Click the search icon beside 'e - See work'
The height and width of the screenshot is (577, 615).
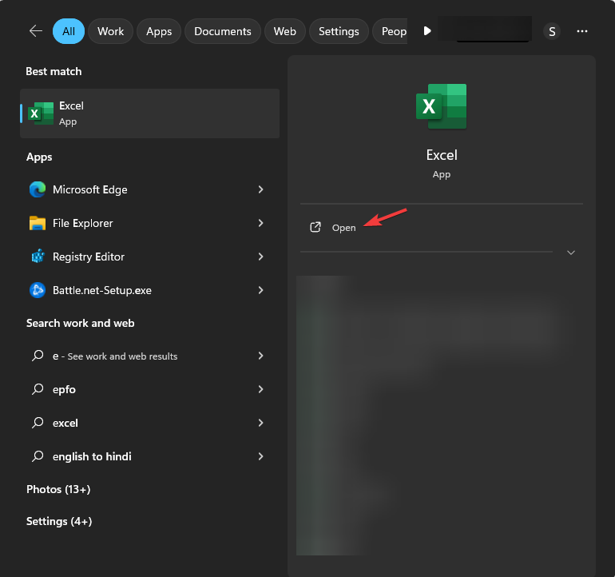pos(38,356)
